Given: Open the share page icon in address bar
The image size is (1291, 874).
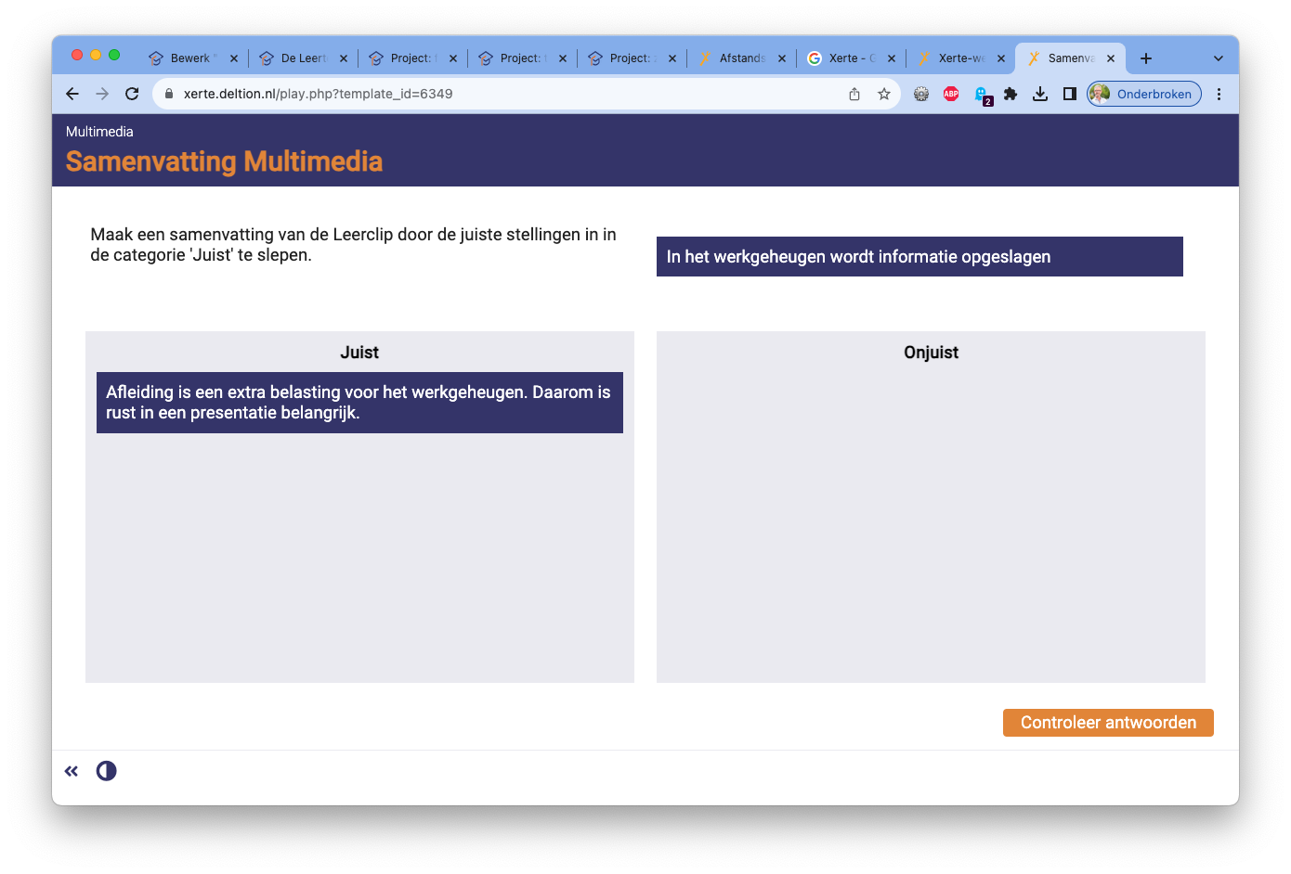Looking at the screenshot, I should point(854,94).
